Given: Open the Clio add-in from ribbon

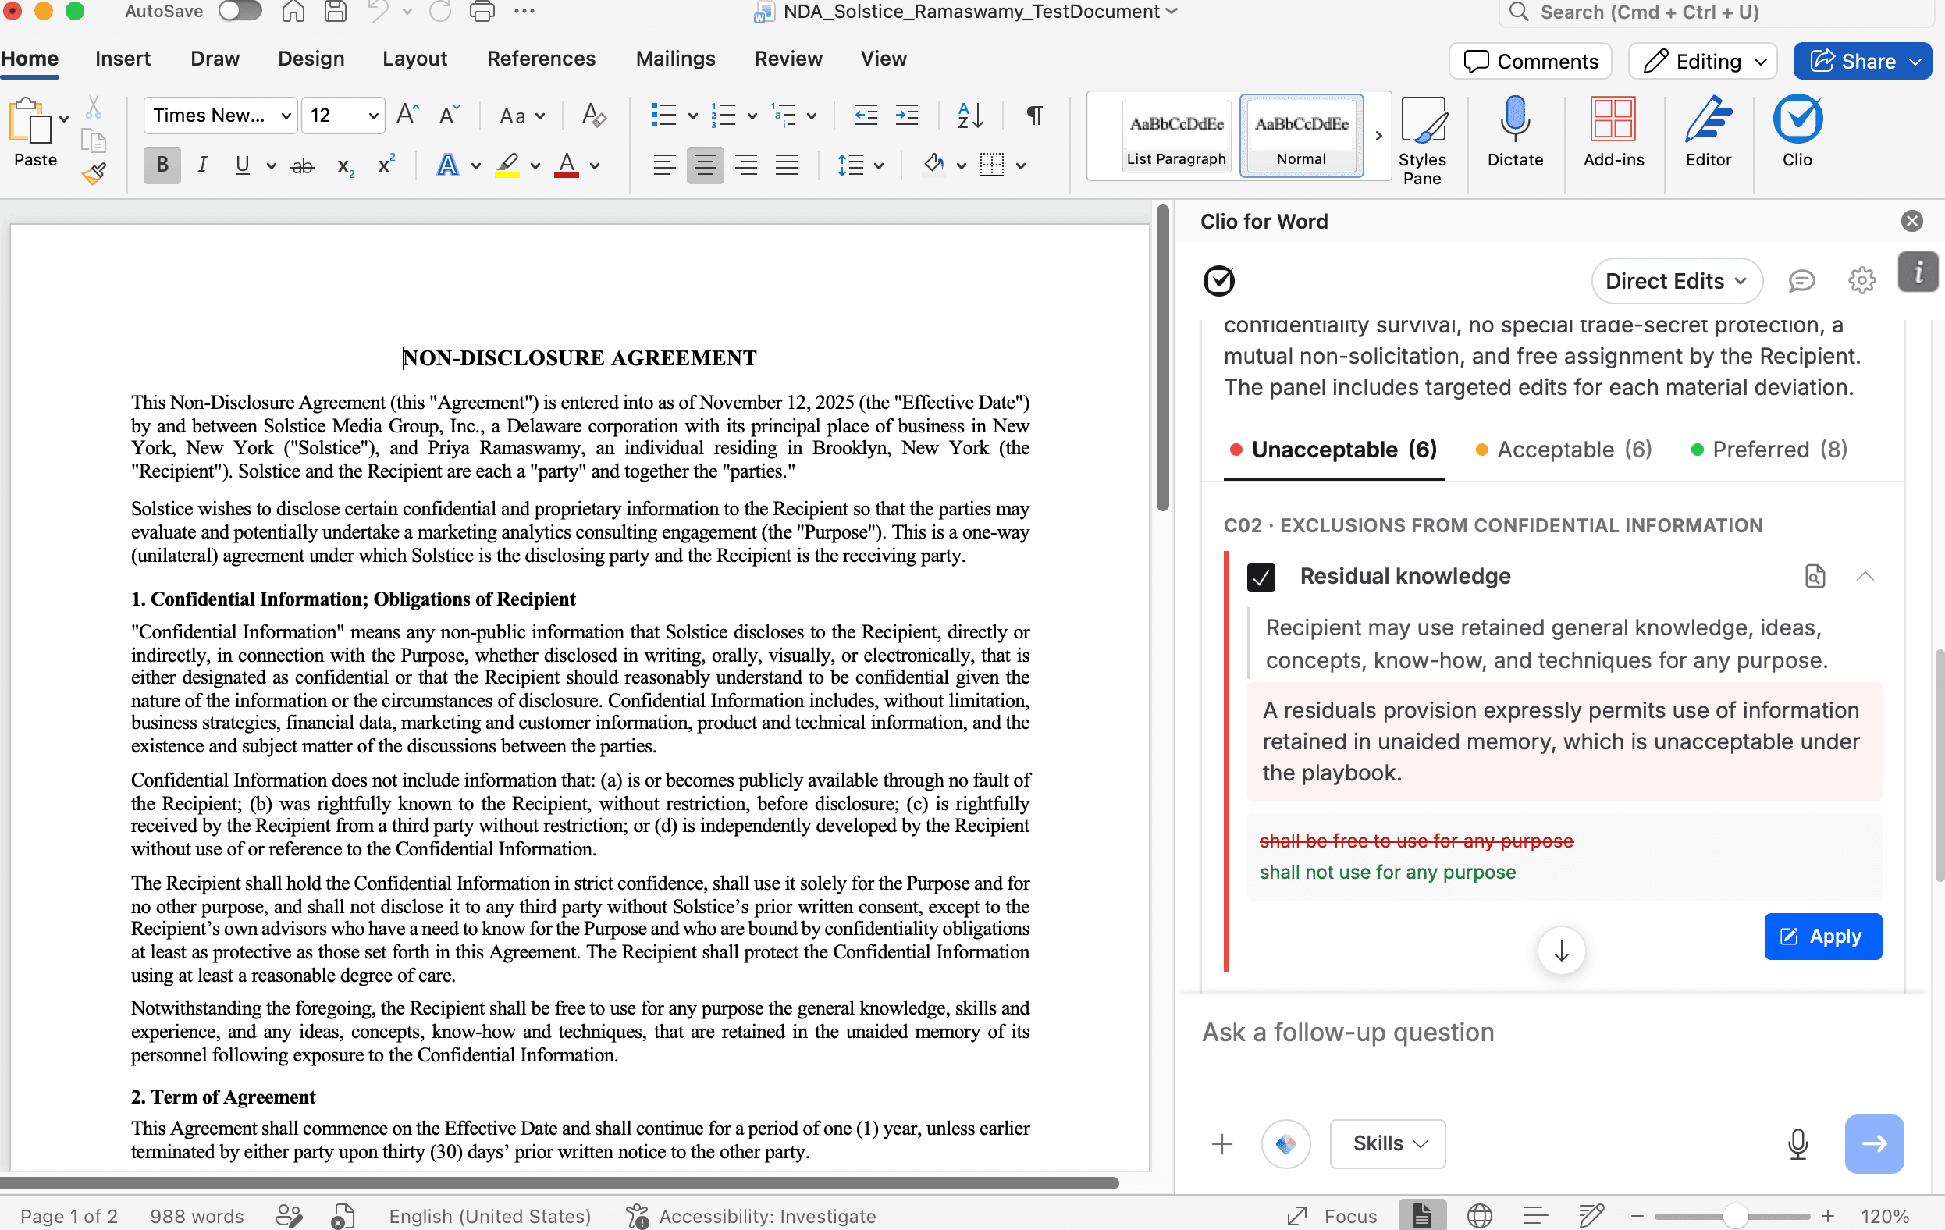Looking at the screenshot, I should [1797, 133].
